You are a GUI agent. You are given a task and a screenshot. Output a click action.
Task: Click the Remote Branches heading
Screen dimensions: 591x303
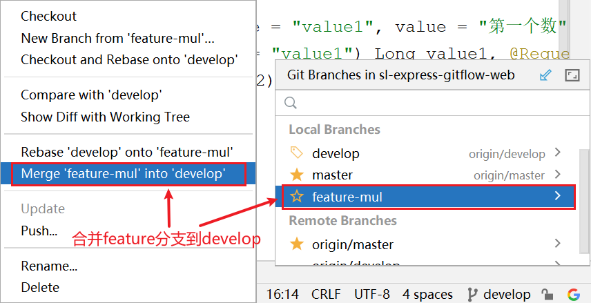(342, 220)
